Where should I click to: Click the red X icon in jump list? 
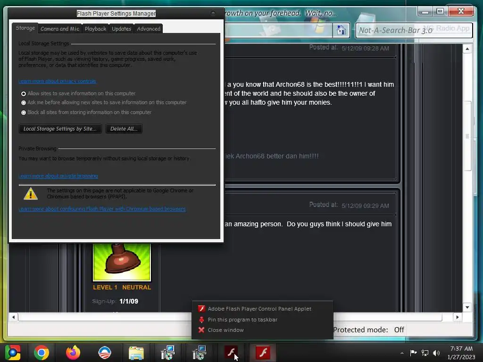[201, 330]
